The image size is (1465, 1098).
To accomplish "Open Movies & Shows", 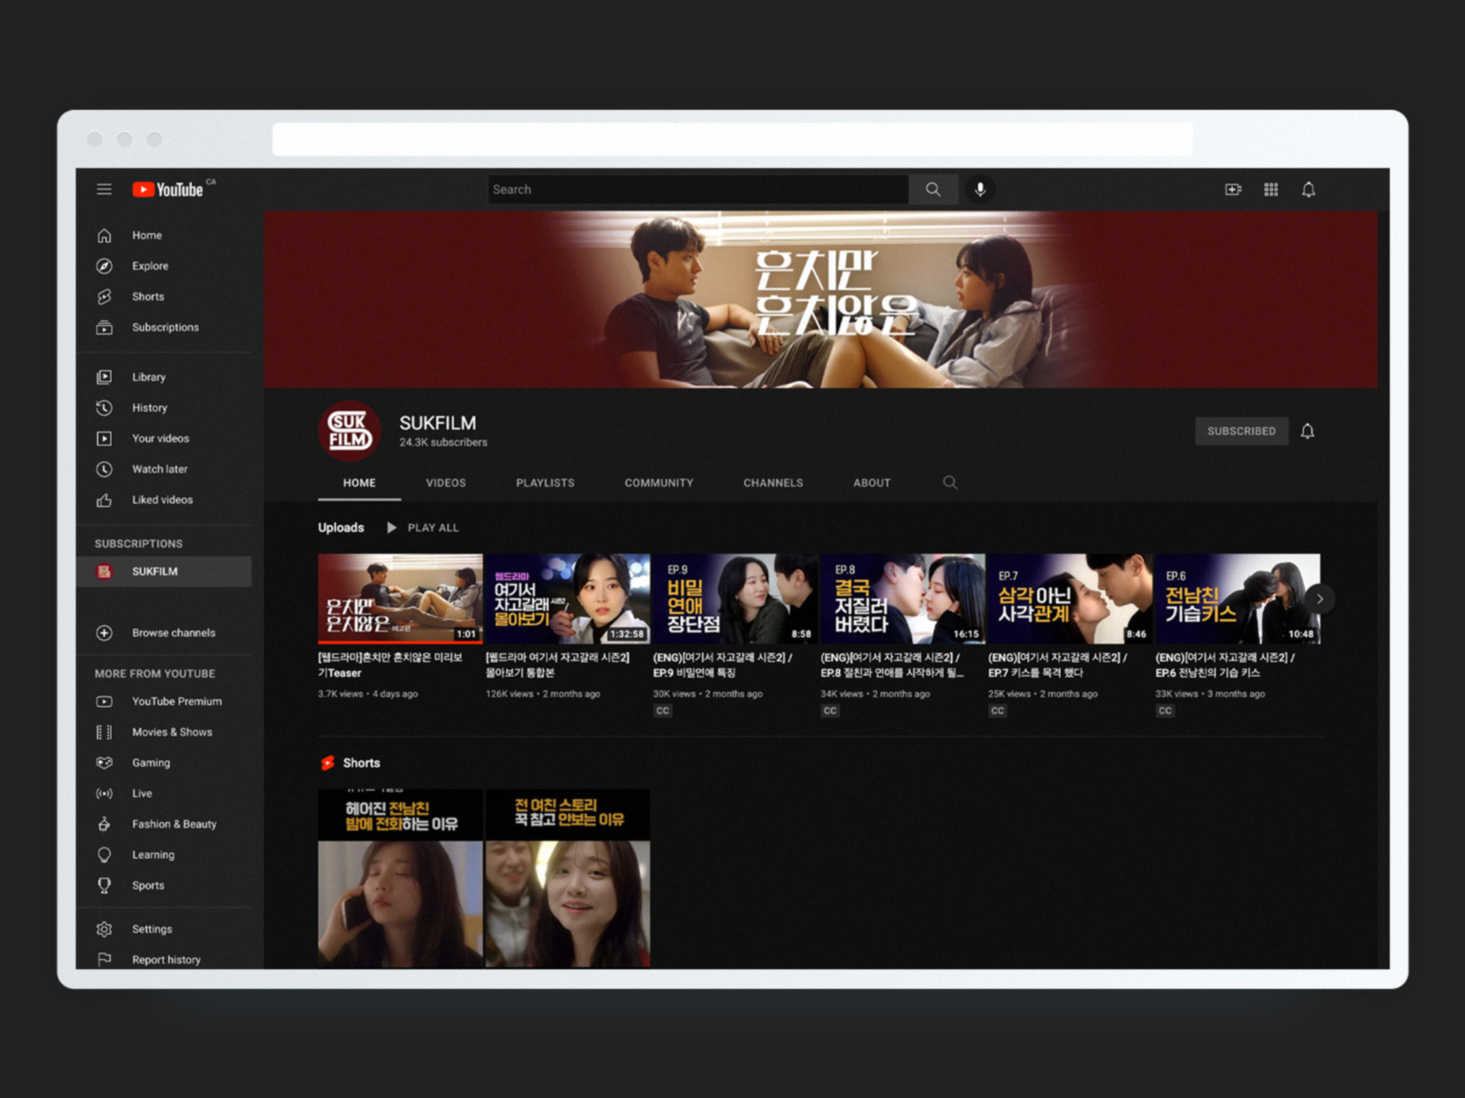I will 164,732.
